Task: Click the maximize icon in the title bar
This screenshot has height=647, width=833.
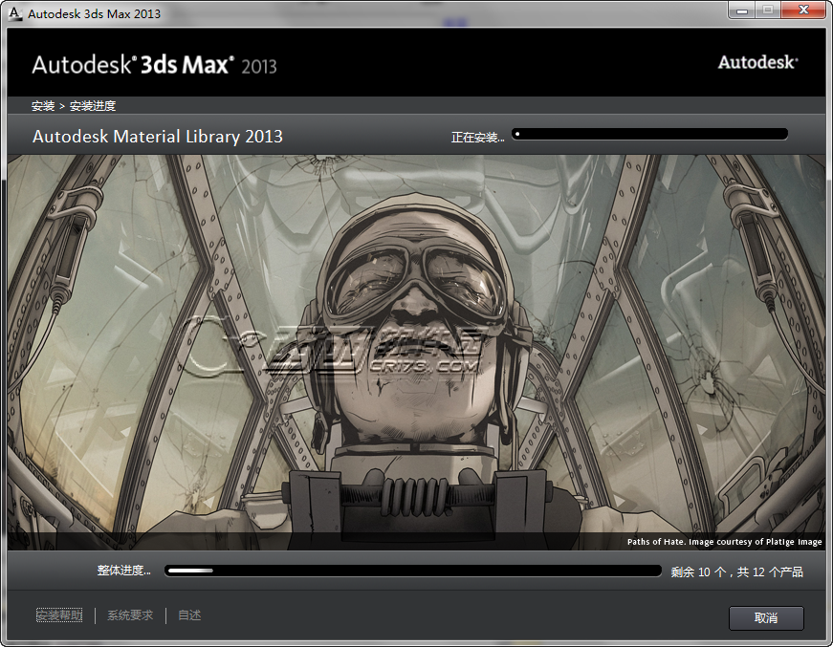Action: click(766, 11)
